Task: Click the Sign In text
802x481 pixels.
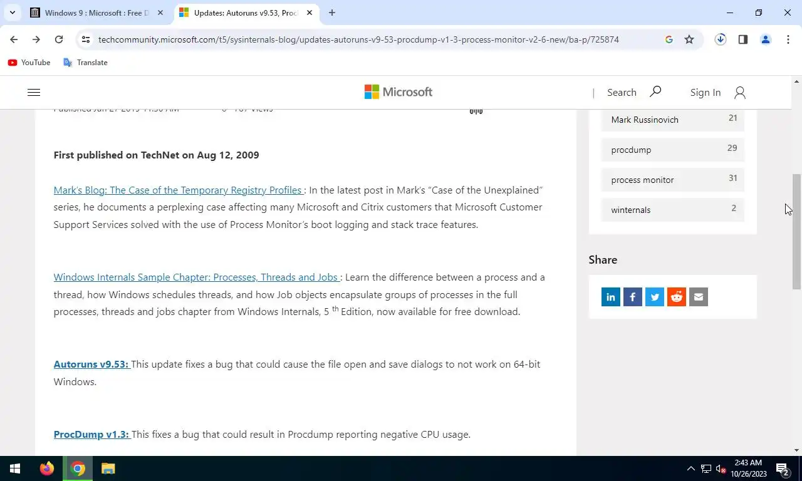Action: (706, 92)
